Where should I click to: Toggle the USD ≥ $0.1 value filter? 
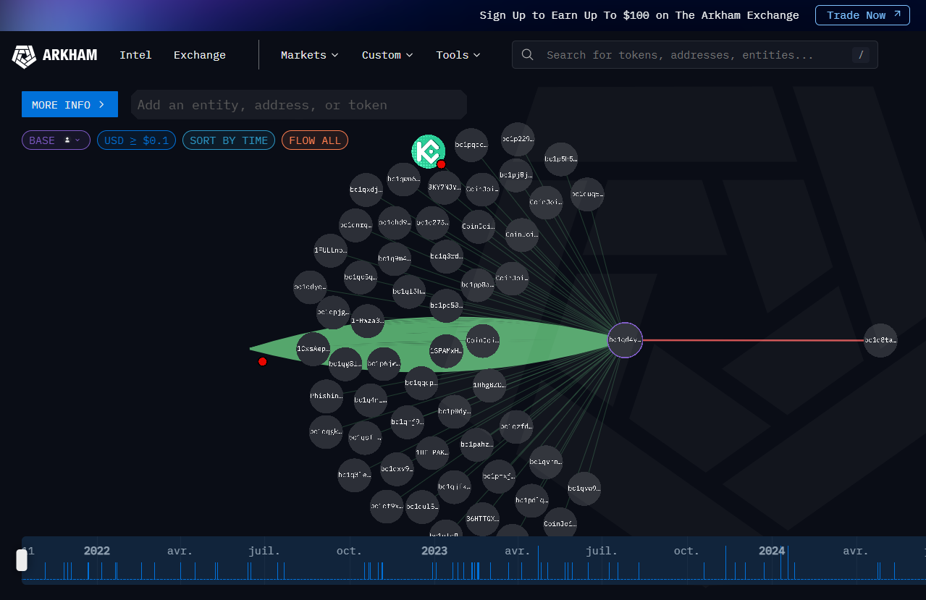coord(136,140)
